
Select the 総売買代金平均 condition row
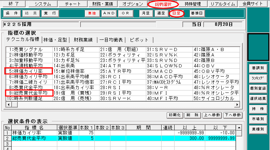click(29, 138)
